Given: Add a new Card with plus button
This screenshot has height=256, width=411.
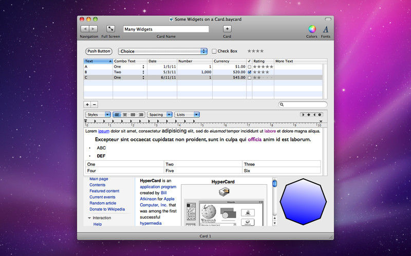Looking at the screenshot, I should (227, 29).
